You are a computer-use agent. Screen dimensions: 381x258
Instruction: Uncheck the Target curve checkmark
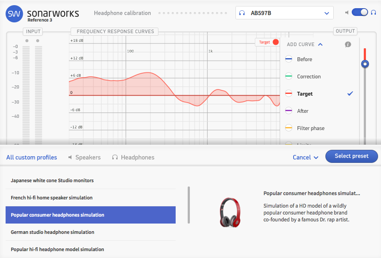[350, 93]
